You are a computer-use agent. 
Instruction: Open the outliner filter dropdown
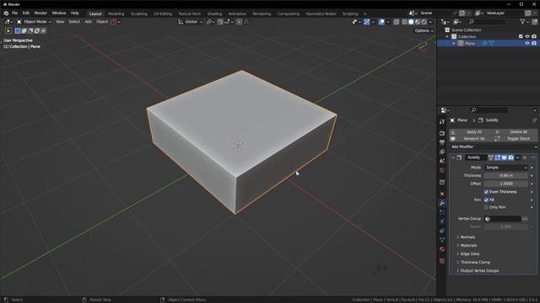pyautogui.click(x=524, y=22)
